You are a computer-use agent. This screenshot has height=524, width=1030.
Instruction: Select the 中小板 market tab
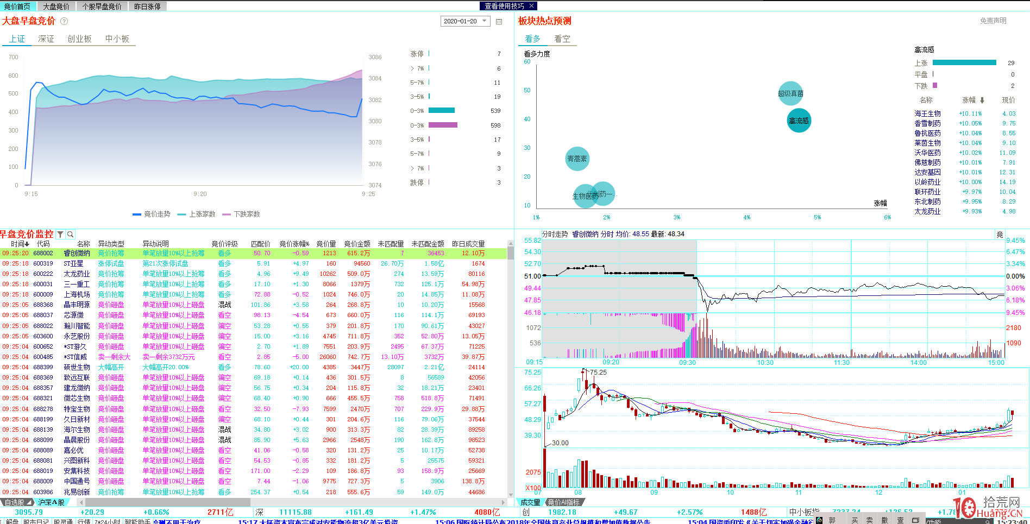point(117,39)
